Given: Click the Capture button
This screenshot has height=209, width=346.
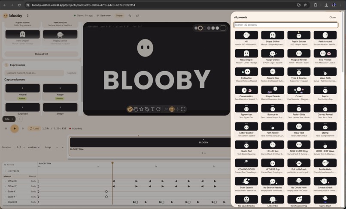Looking at the screenshot, I should click(72, 73).
